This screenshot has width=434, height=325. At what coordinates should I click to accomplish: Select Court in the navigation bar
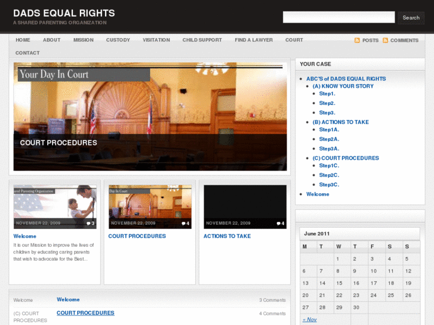294,40
